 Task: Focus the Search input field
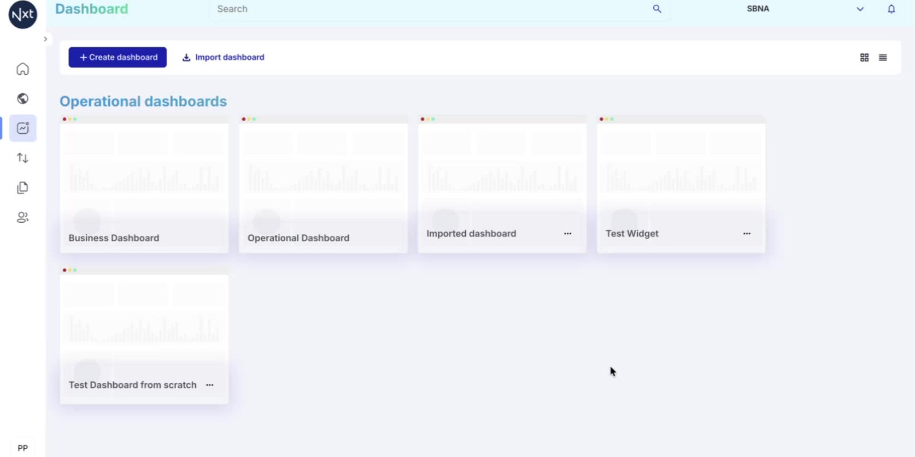[439, 9]
